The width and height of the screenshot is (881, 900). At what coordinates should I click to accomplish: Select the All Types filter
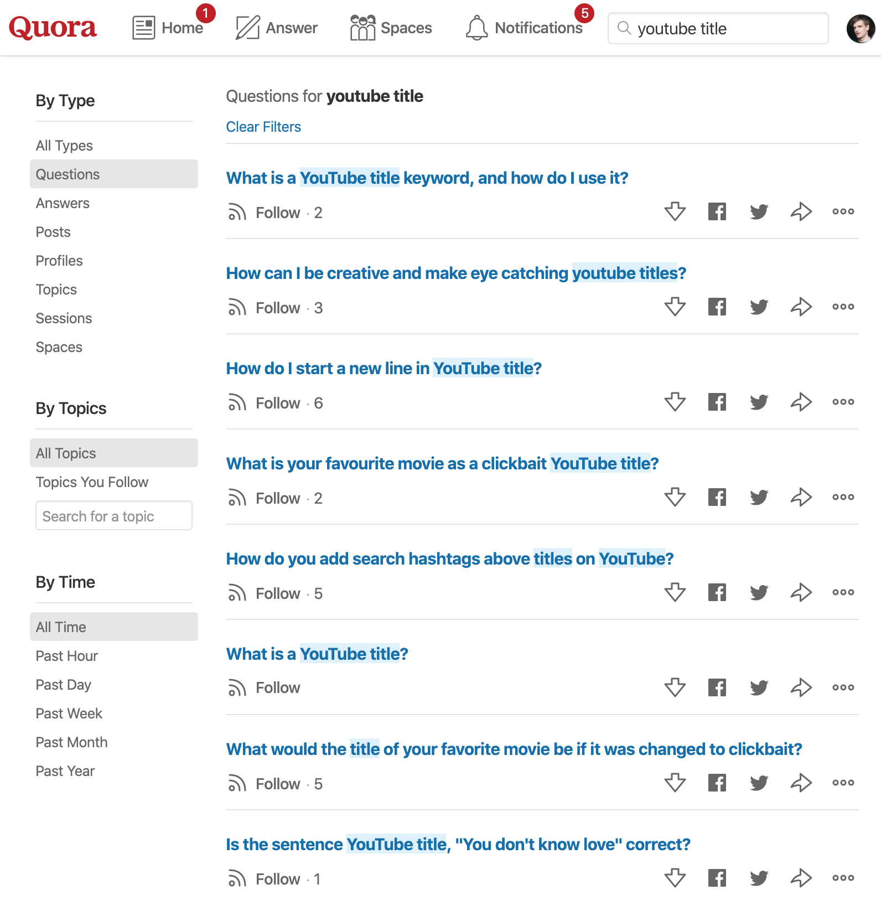[x=64, y=146]
